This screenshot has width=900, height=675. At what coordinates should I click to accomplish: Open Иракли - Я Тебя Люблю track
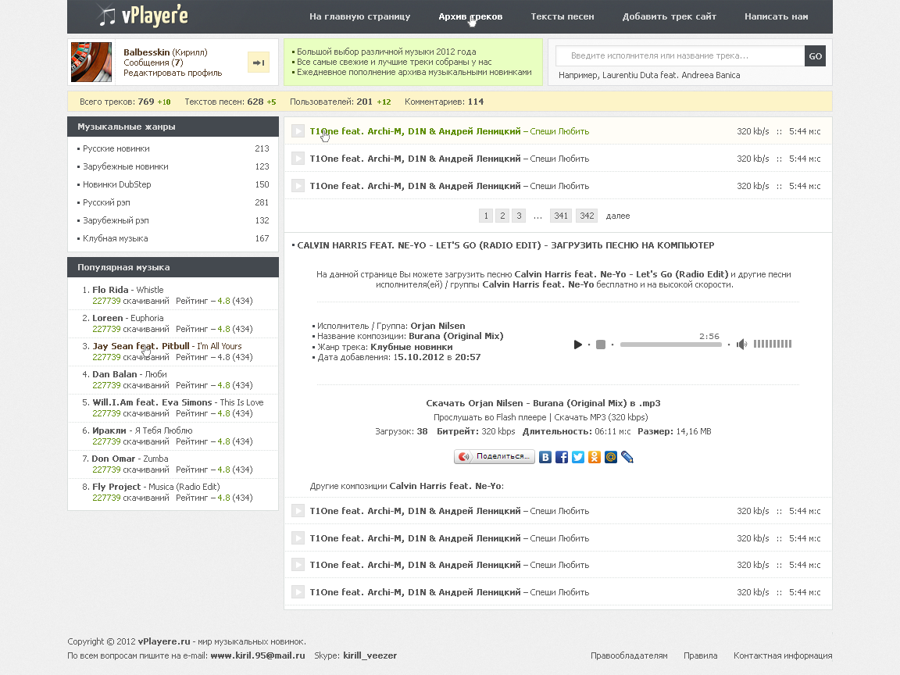pyautogui.click(x=142, y=430)
